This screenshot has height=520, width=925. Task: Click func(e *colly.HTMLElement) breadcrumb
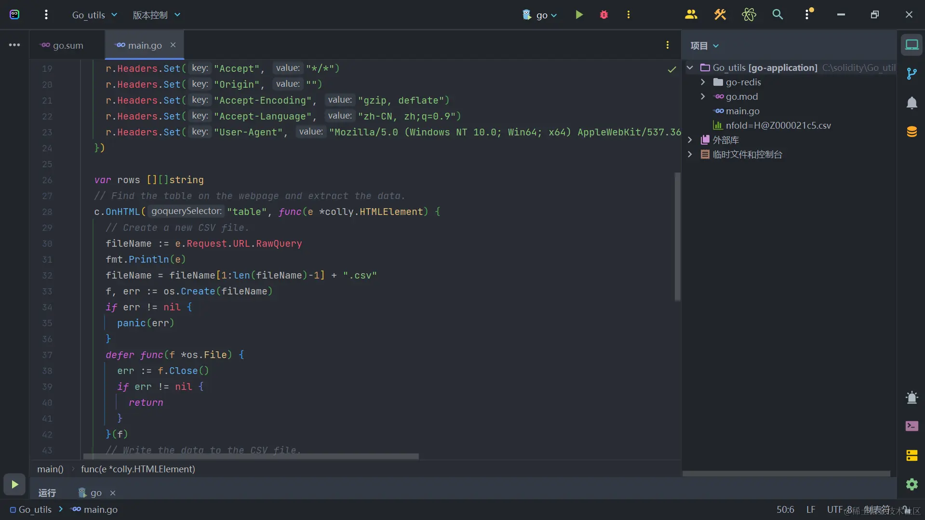point(138,469)
